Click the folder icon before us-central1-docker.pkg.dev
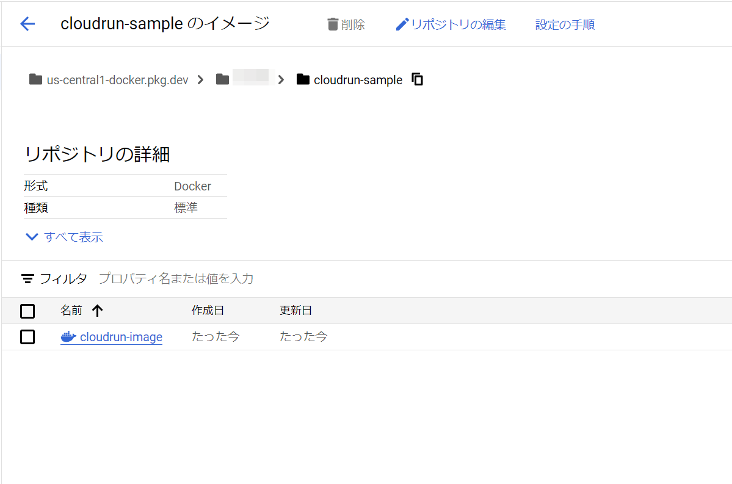Viewport: 732px width, 484px height. [x=35, y=79]
